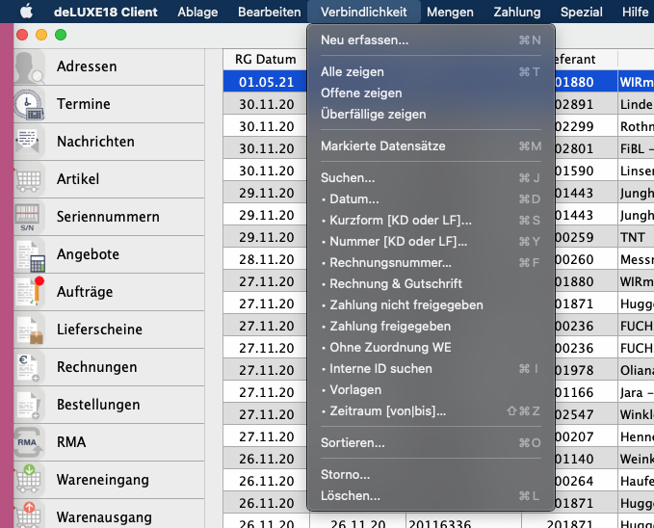Open the Bearbeiten menu

click(270, 12)
